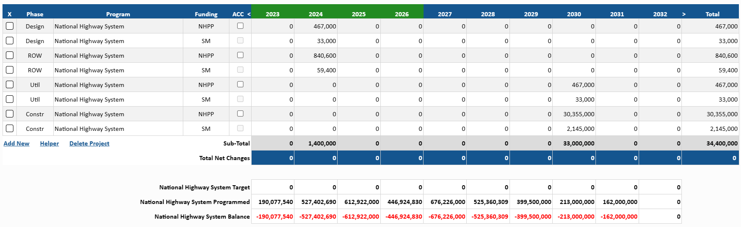Toggle ACC checkbox for Constr NHPP row

pyautogui.click(x=240, y=113)
